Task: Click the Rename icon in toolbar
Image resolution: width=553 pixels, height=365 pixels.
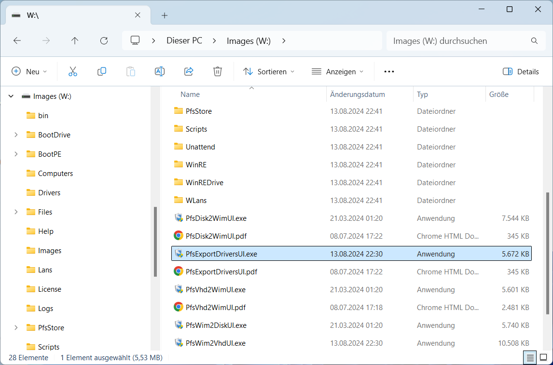Action: coord(160,71)
